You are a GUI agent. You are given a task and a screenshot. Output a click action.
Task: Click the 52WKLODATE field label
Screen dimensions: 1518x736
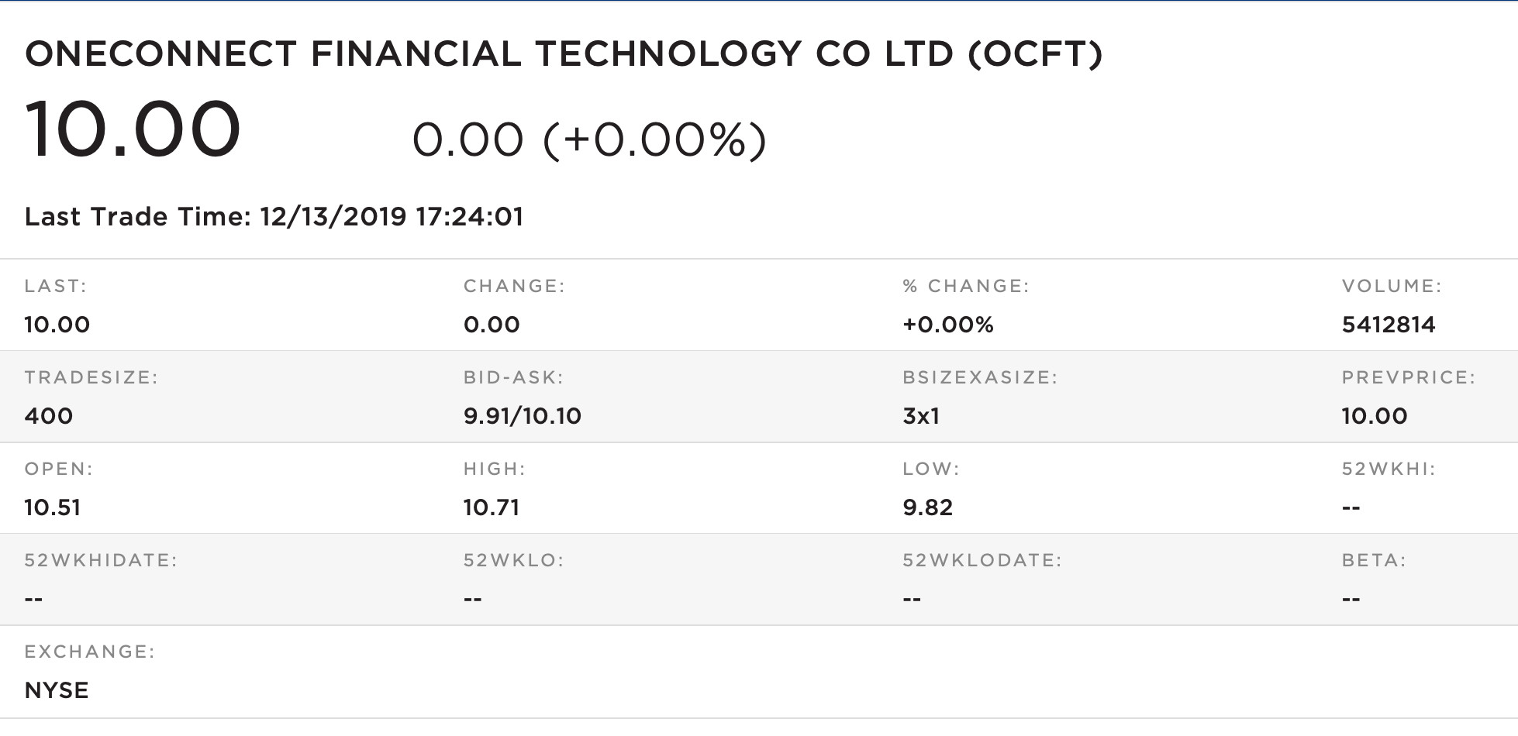pos(982,561)
